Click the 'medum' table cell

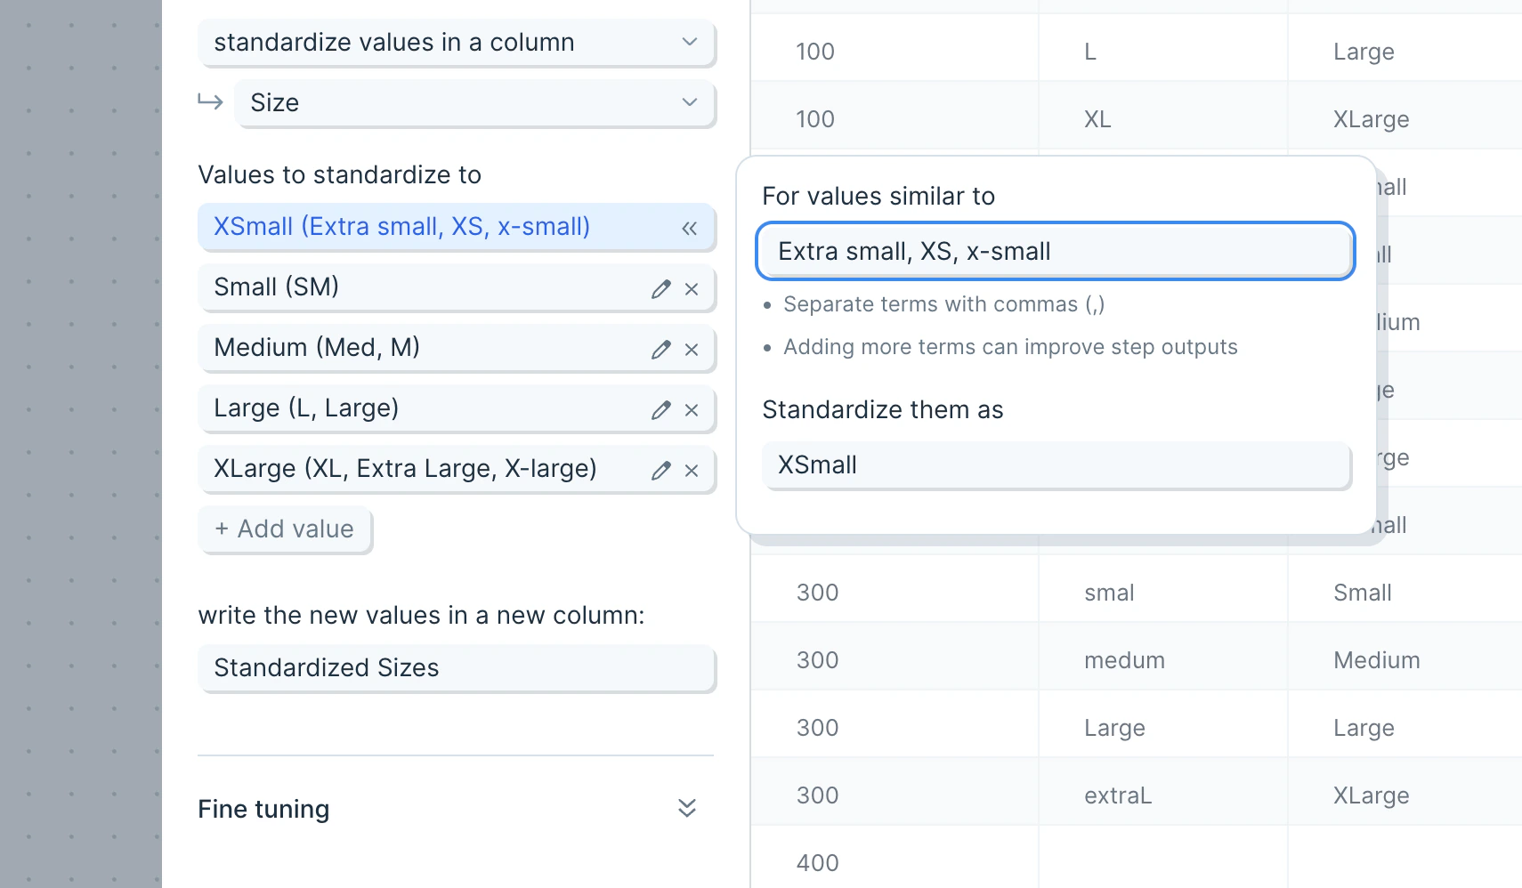pyautogui.click(x=1124, y=660)
